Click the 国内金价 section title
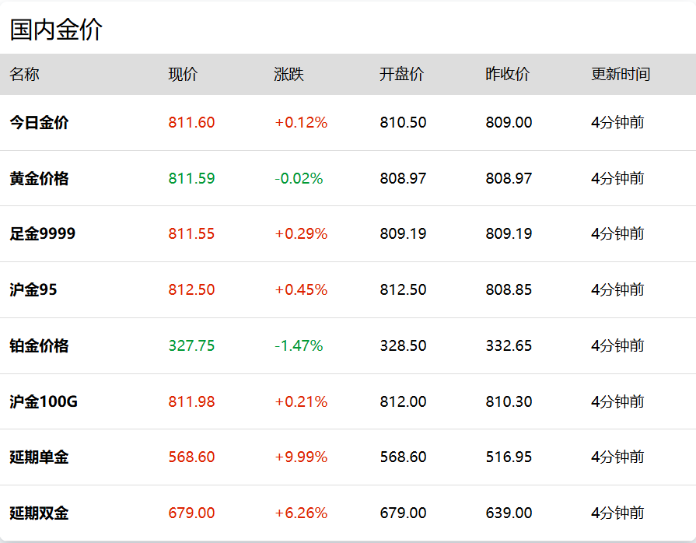Screen dimensions: 696x543 pyautogui.click(x=56, y=30)
